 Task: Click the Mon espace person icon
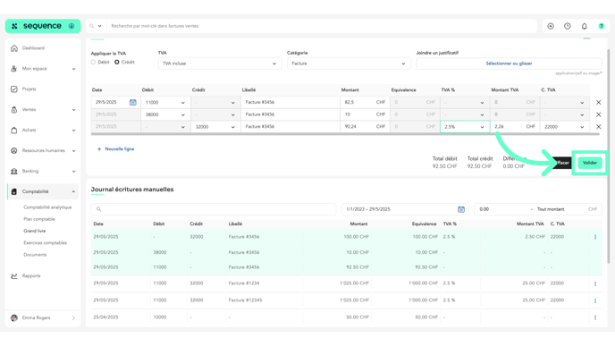14,69
